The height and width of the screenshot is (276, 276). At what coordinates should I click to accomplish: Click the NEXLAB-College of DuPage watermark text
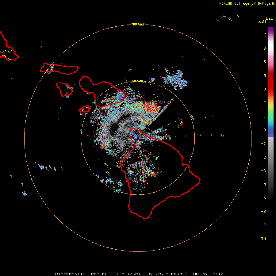pos(247,3)
